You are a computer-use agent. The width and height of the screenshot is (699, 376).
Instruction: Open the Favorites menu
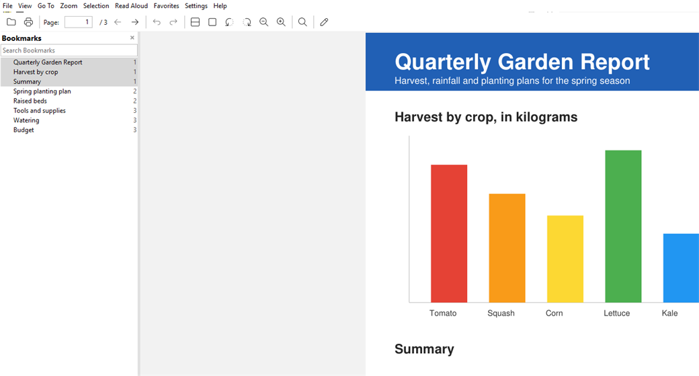166,6
